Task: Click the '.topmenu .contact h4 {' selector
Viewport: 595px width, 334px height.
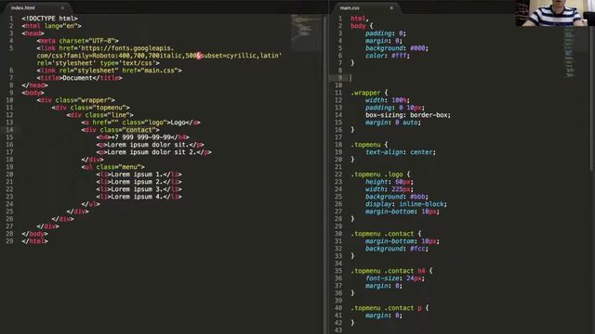Action: 391,271
